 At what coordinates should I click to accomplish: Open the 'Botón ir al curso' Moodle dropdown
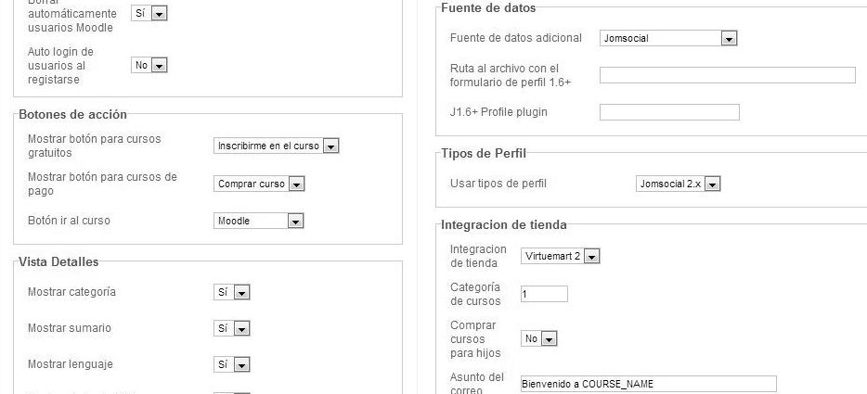[259, 221]
